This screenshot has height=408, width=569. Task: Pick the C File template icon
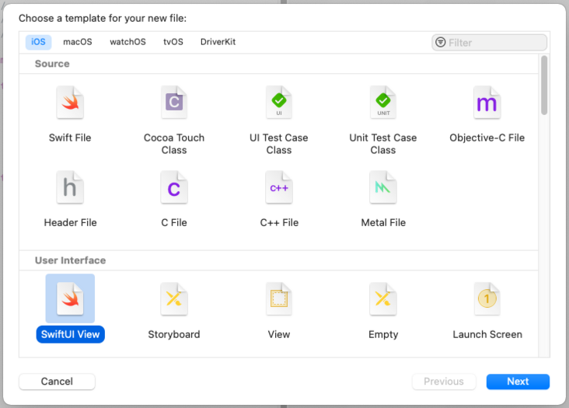(174, 187)
